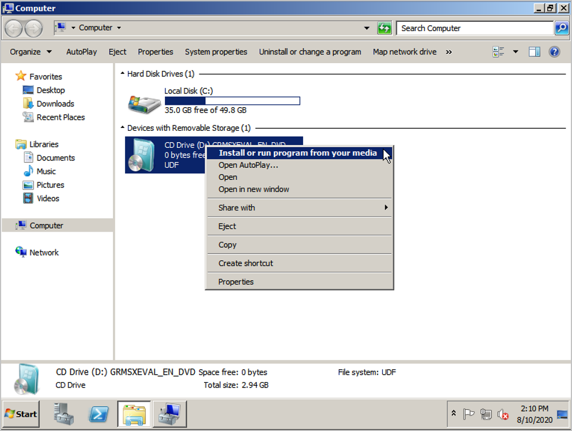Open the fourth taskbar computer tools icon
The width and height of the screenshot is (572, 431).
[x=170, y=414]
